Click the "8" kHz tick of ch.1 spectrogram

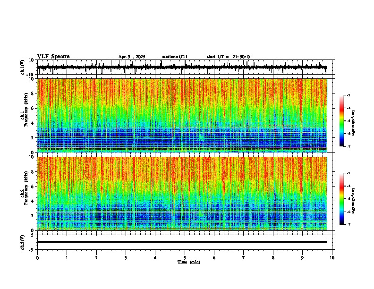coord(33,93)
